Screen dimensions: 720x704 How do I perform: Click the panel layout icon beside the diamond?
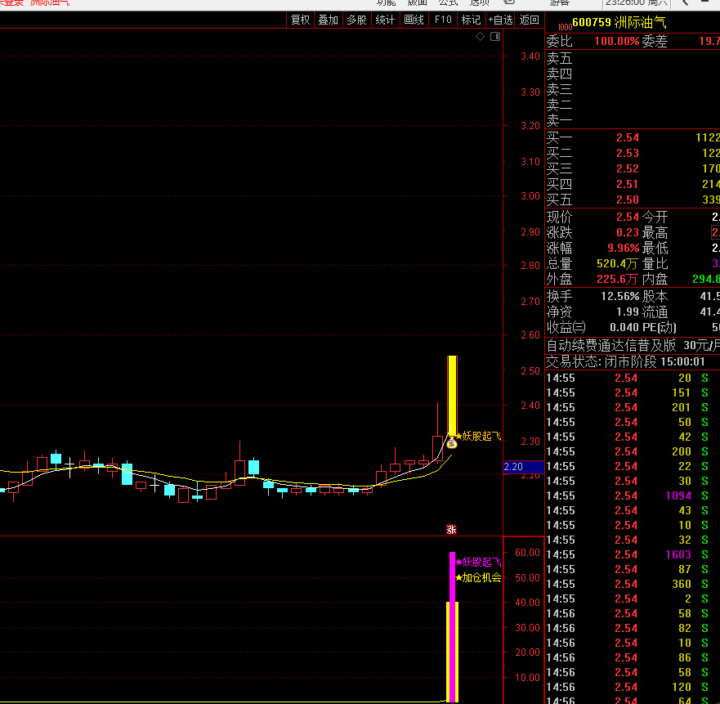(494, 37)
